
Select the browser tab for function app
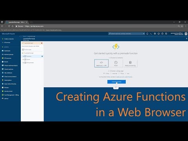pyautogui.click(x=16, y=22)
